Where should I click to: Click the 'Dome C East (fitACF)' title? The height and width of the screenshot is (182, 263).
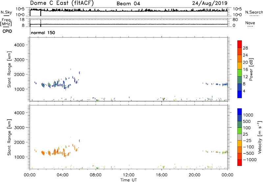click(62, 3)
